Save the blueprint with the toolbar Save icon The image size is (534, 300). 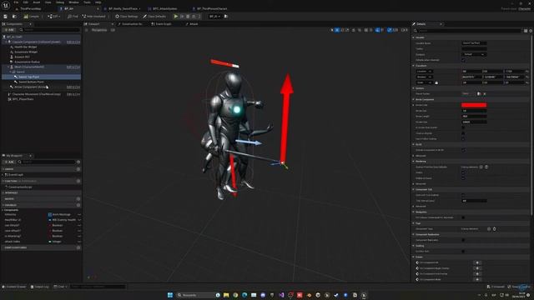6,17
